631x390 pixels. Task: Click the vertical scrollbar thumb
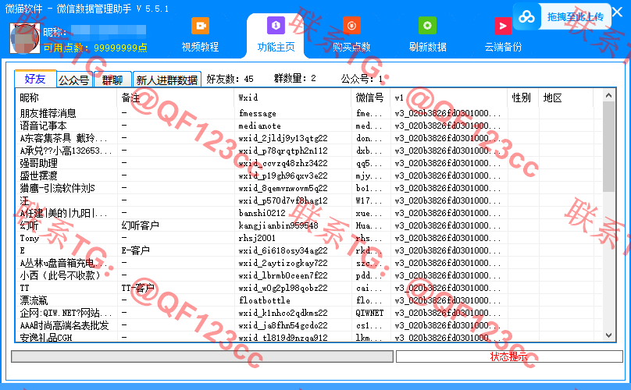[x=608, y=147]
